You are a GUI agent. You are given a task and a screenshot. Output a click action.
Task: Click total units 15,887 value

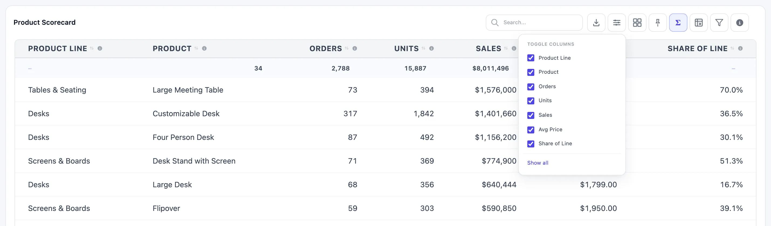tap(415, 68)
